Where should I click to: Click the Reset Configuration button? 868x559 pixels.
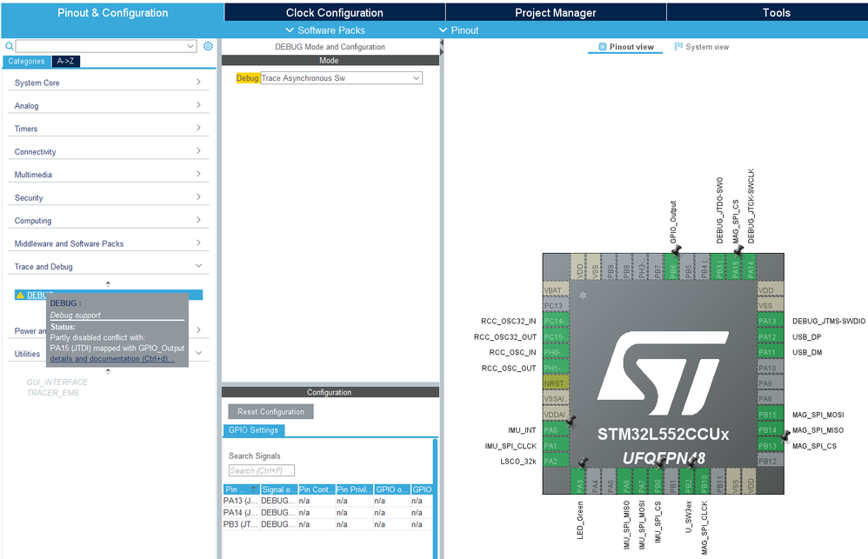[270, 412]
